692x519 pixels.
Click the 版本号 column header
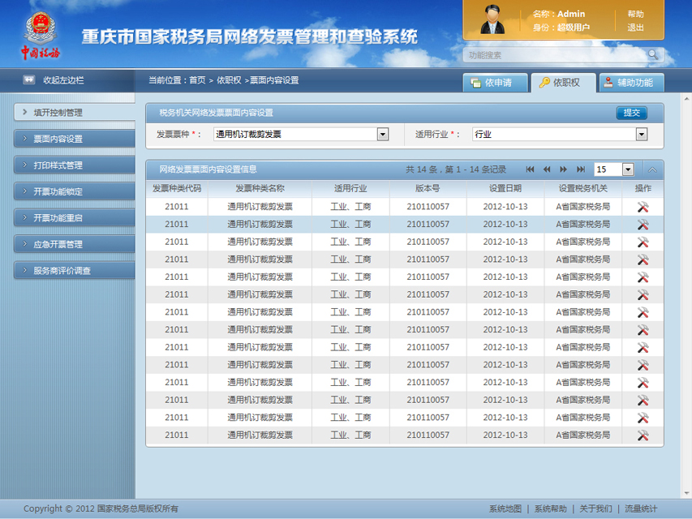click(x=428, y=188)
